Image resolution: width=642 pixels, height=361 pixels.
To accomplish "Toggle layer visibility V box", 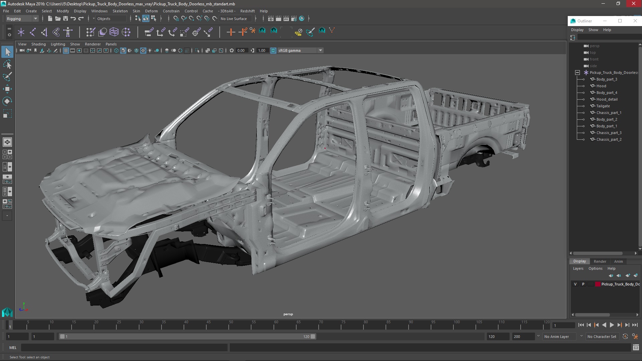I will point(575,284).
